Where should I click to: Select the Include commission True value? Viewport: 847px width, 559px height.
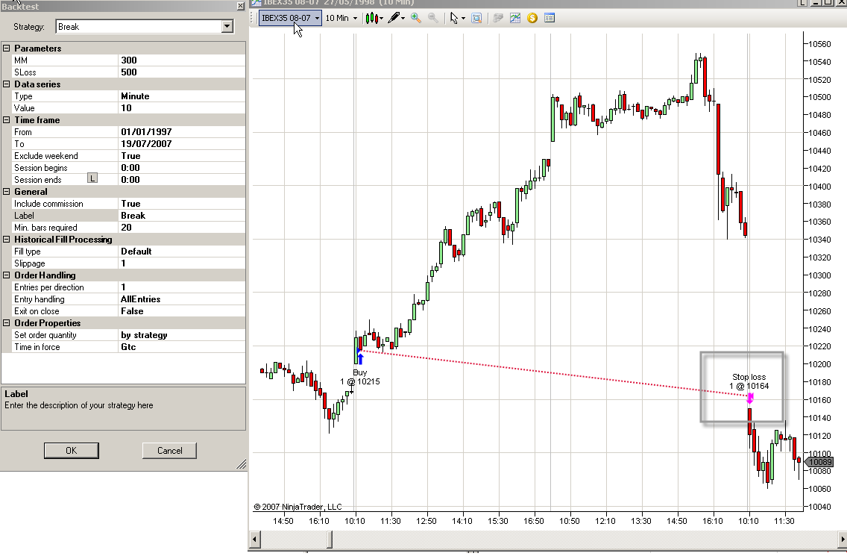pyautogui.click(x=181, y=203)
